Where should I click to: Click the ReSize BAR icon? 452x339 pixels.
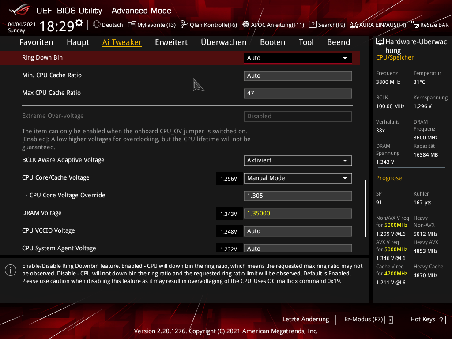point(415,25)
